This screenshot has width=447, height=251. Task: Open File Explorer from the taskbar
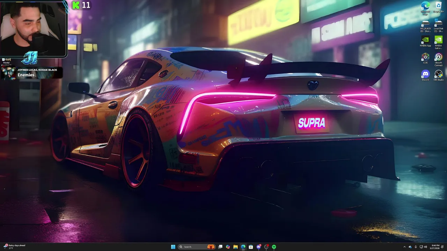coord(235,247)
